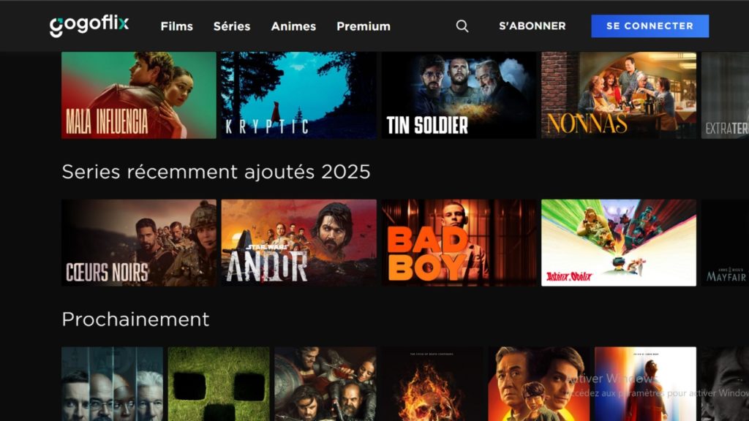749x421 pixels.
Task: Click the Astérix & Obélix thumbnail
Action: click(619, 243)
